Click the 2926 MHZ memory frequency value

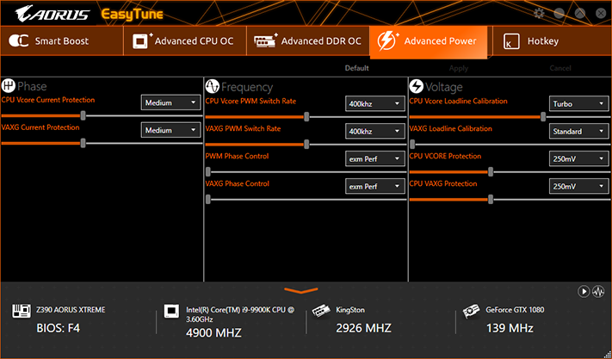[363, 328]
